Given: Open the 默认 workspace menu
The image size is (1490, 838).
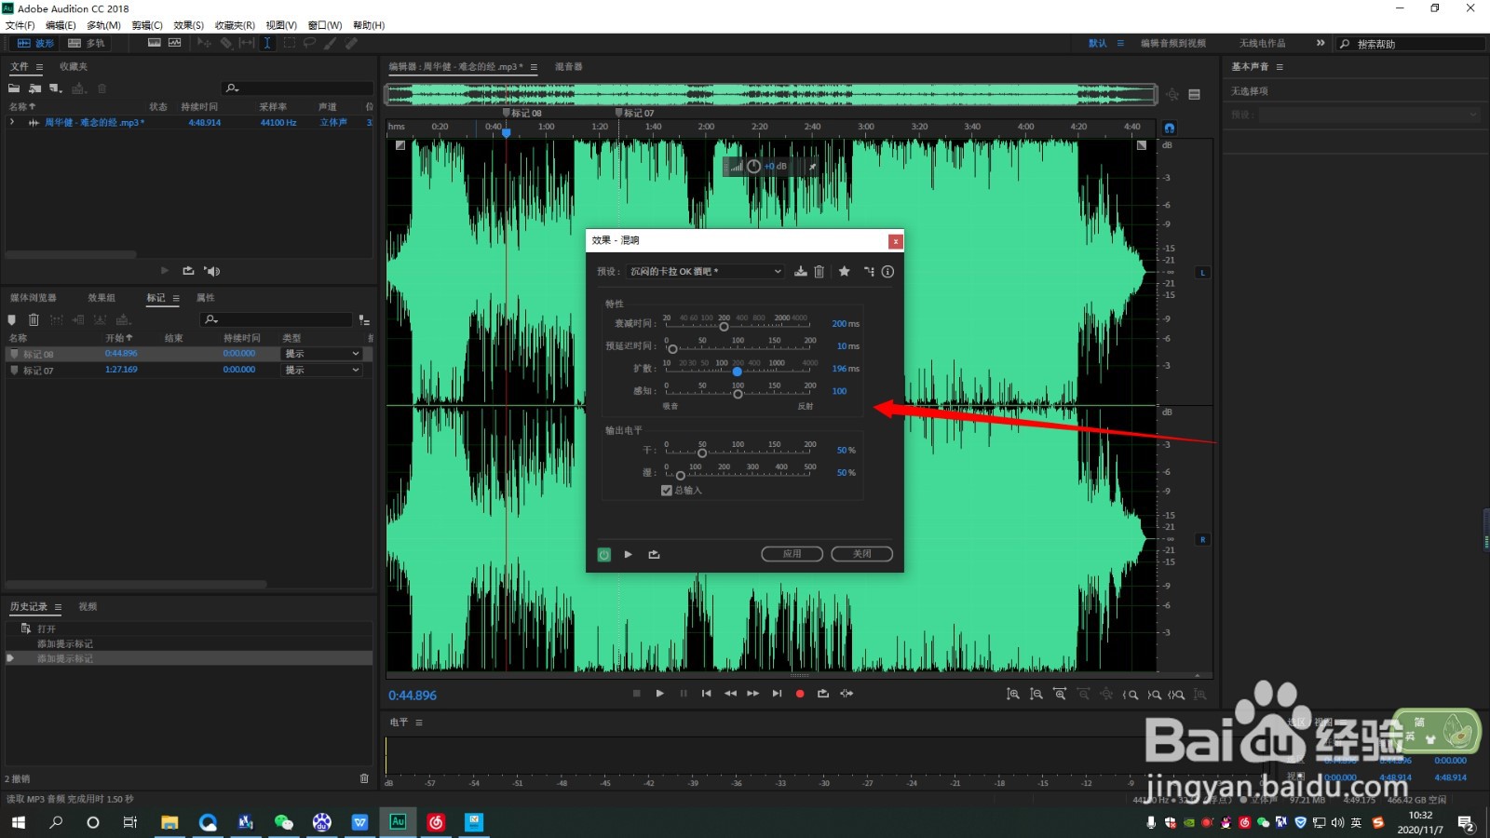Looking at the screenshot, I should 1120,44.
